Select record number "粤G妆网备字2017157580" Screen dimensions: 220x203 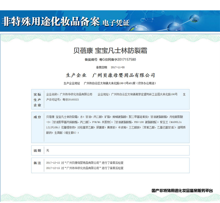click(x=118, y=60)
